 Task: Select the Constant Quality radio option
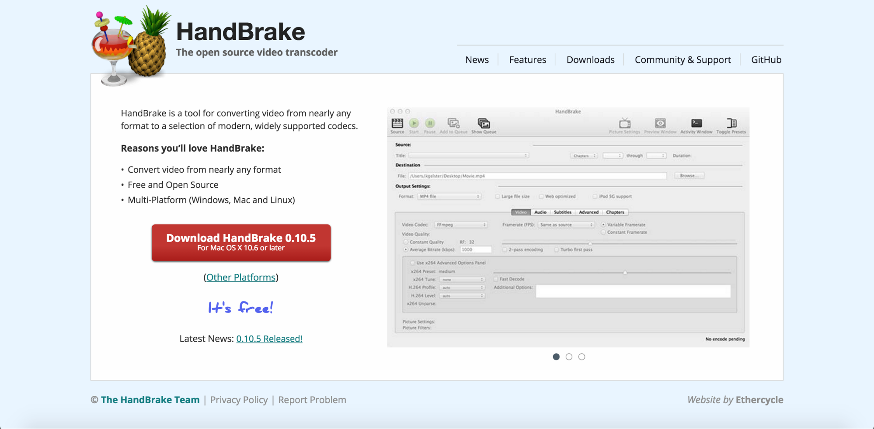click(406, 242)
